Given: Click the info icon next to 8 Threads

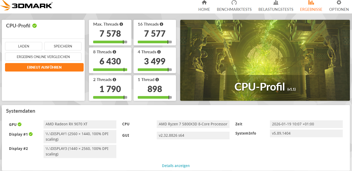Looking at the screenshot, I should point(115,52).
